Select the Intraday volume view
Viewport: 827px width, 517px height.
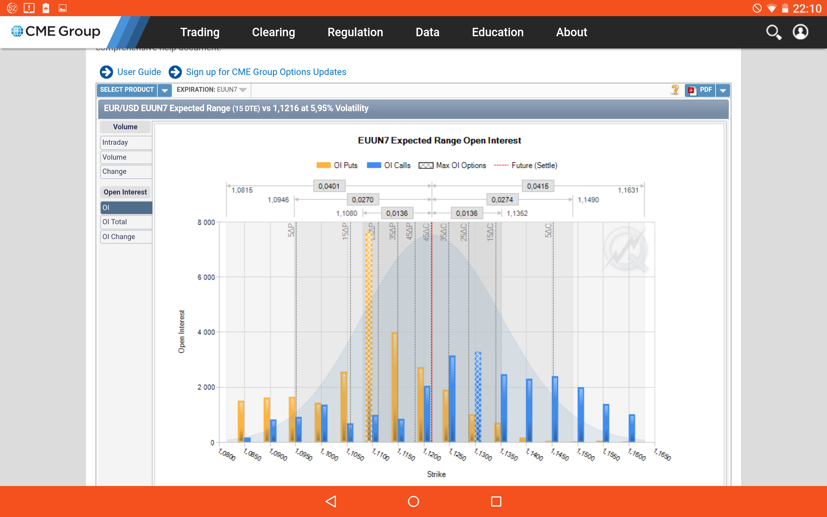(126, 142)
